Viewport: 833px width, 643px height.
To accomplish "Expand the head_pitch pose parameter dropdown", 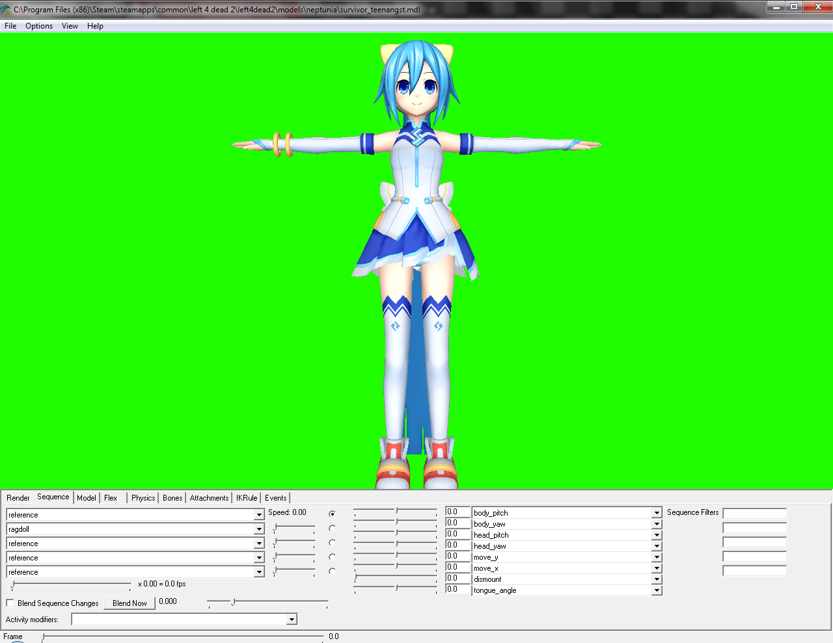I will [x=657, y=535].
